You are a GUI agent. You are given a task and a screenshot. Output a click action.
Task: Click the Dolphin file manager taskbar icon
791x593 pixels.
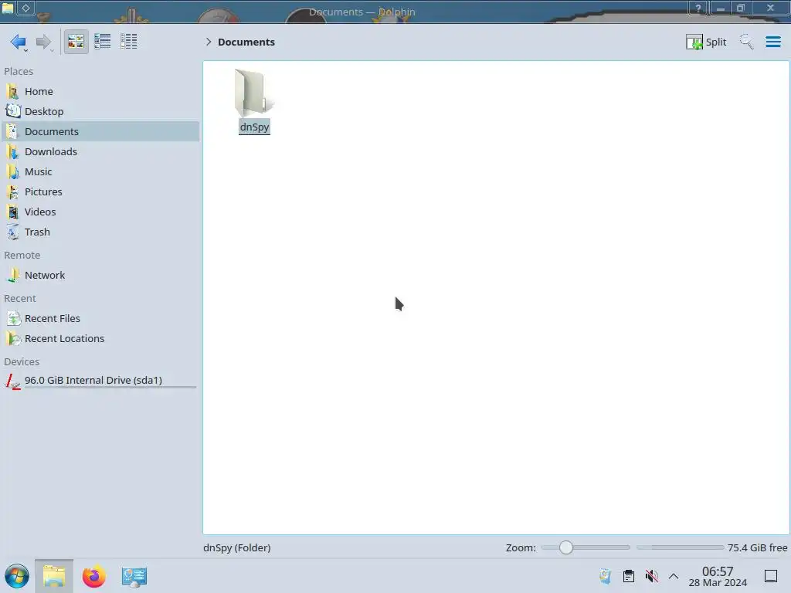[54, 576]
